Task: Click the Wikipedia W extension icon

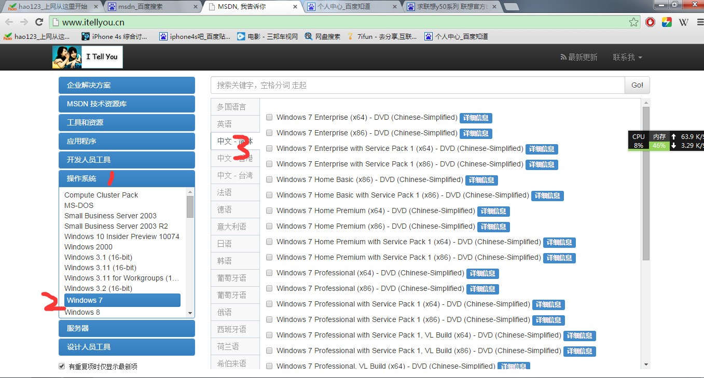Action: click(684, 22)
